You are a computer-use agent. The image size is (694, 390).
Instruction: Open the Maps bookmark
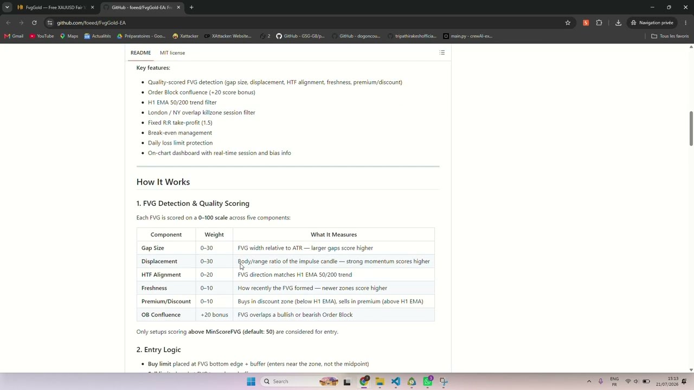(69, 36)
